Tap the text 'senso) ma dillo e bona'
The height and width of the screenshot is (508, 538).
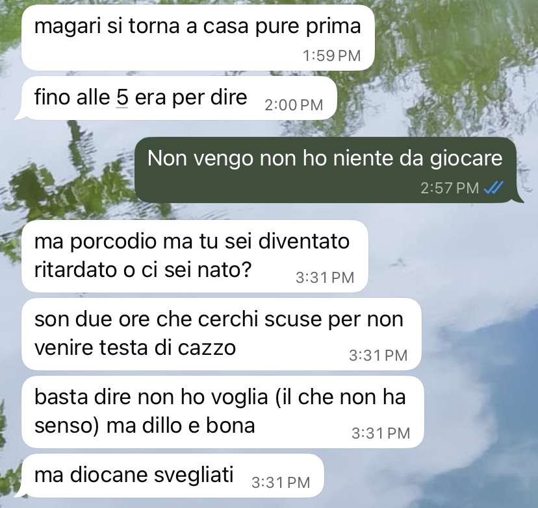click(144, 426)
